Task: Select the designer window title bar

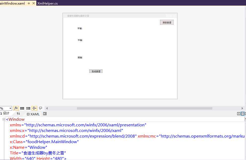Action: click(x=120, y=16)
